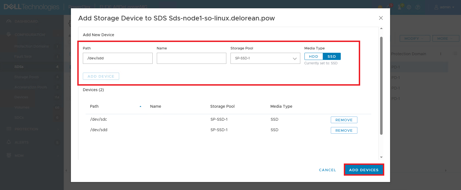Click the Dashboard gauge icon in sidebar

(9, 21)
